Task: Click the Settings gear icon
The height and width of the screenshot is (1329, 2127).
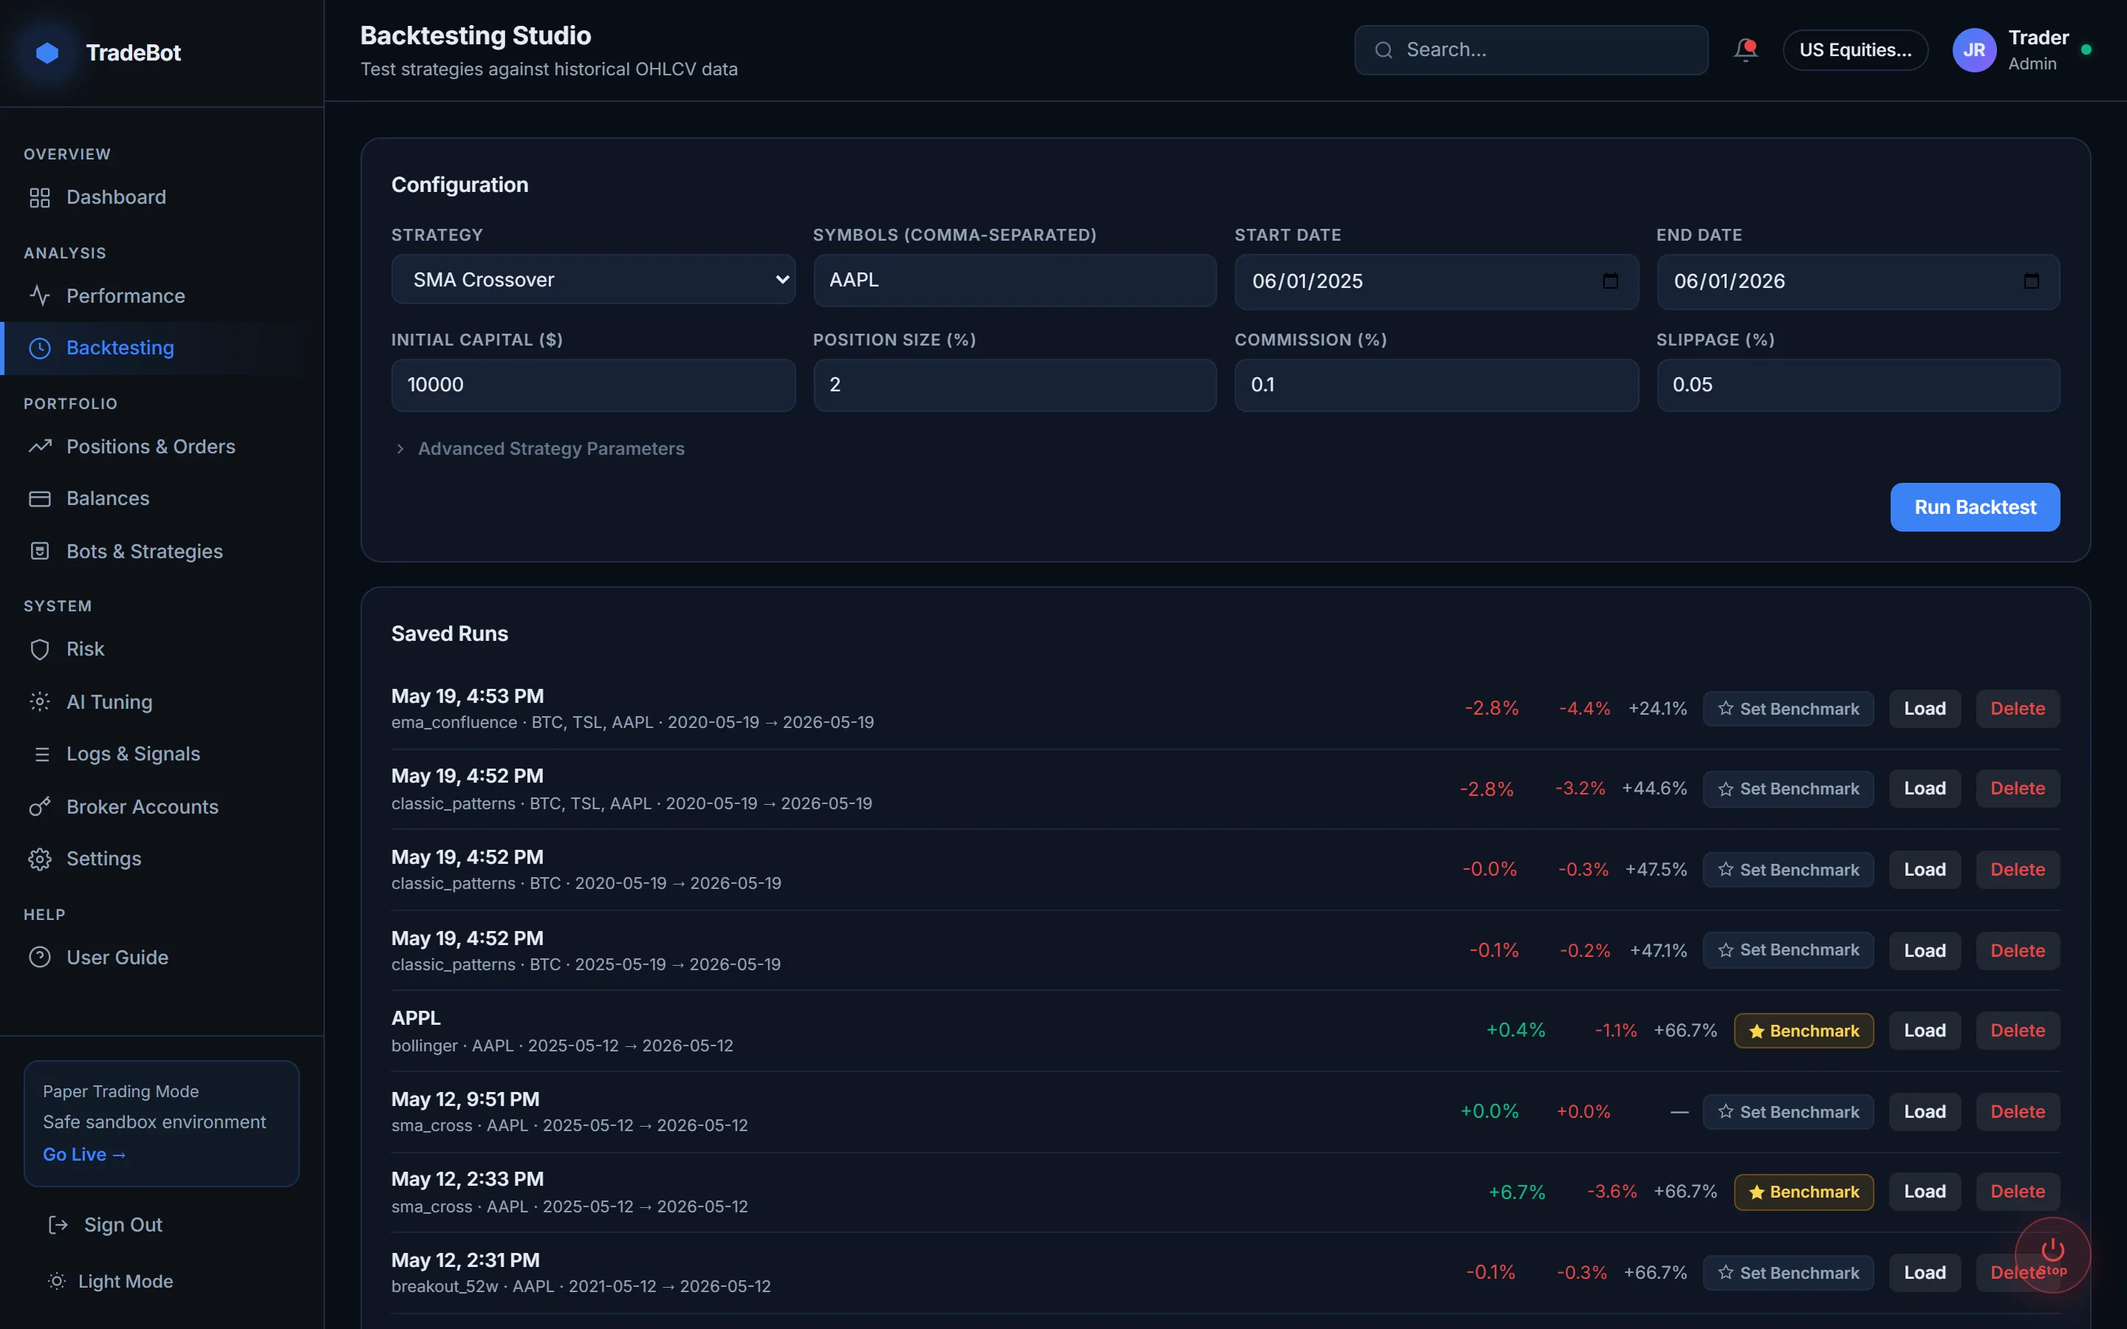Action: click(x=40, y=859)
